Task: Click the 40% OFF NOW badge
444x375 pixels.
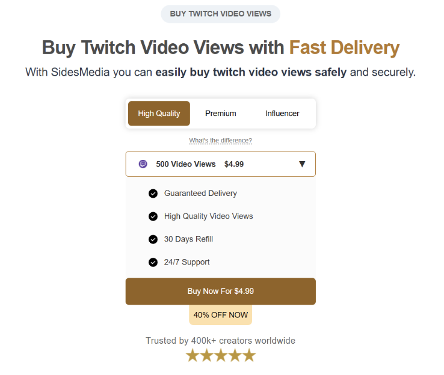Action: point(220,315)
